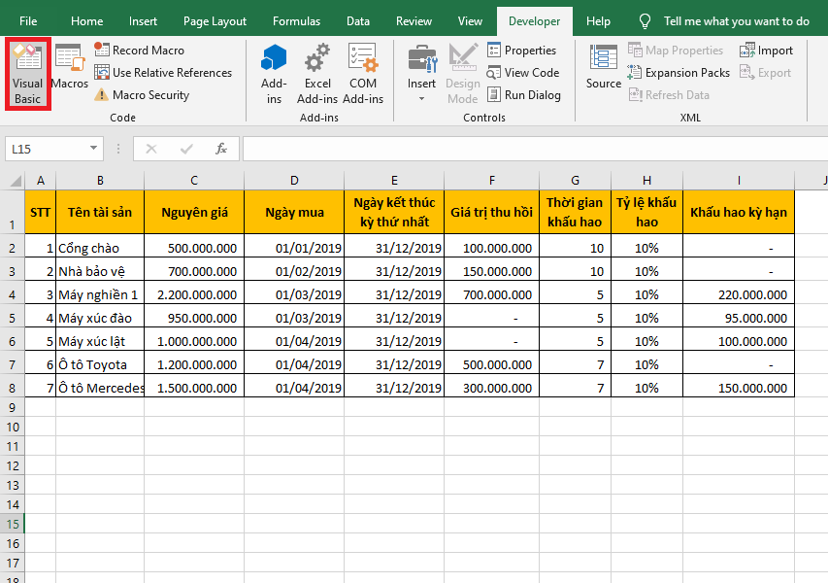
Task: Open the Add-ins manager
Action: [274, 74]
